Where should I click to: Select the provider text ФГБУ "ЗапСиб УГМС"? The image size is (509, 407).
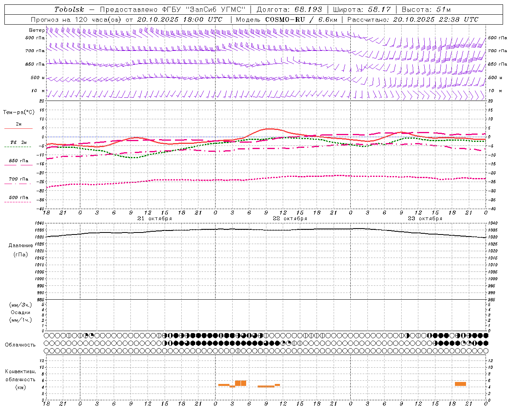204,10
